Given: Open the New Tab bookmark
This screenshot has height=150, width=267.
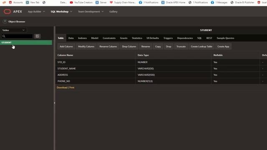Looking at the screenshot, I should pos(33,2).
